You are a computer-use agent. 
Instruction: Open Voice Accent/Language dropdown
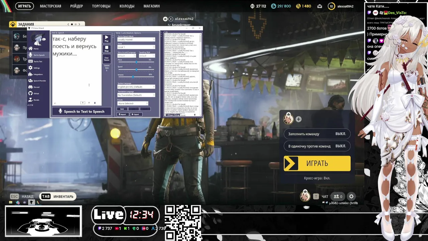point(127,56)
